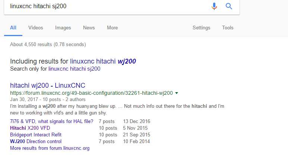Show more results from forum.linuxcnc.org

[x=50, y=148]
